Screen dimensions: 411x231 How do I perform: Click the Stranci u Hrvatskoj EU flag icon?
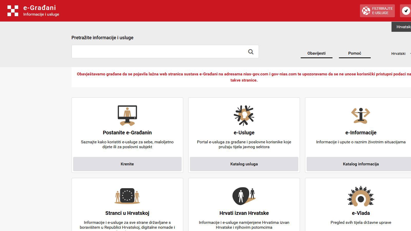[x=127, y=196]
